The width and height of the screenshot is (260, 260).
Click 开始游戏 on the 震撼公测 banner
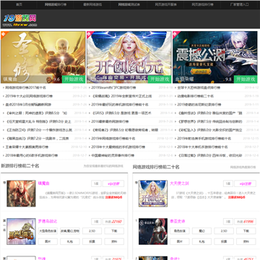pos(246,79)
